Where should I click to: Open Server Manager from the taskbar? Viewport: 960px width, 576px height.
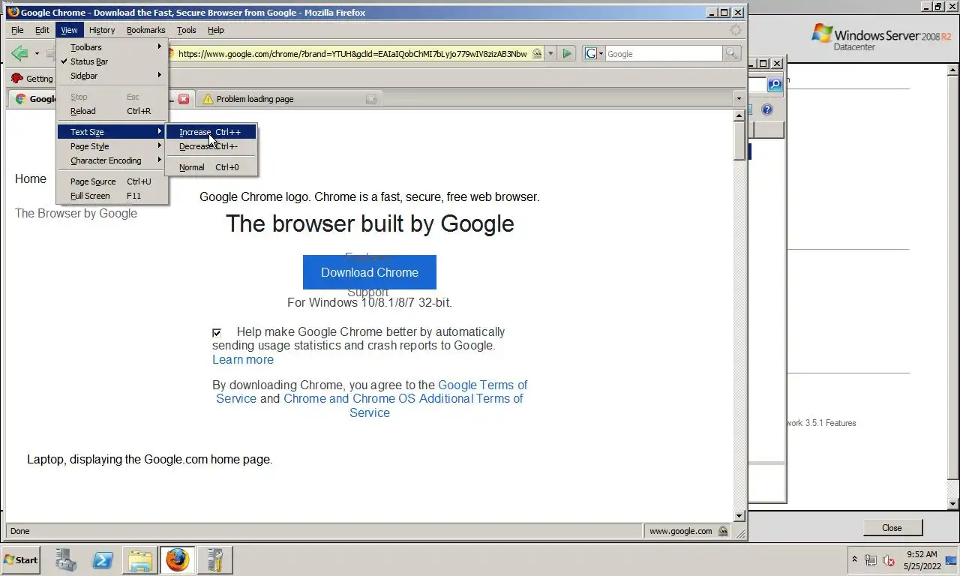coord(67,560)
